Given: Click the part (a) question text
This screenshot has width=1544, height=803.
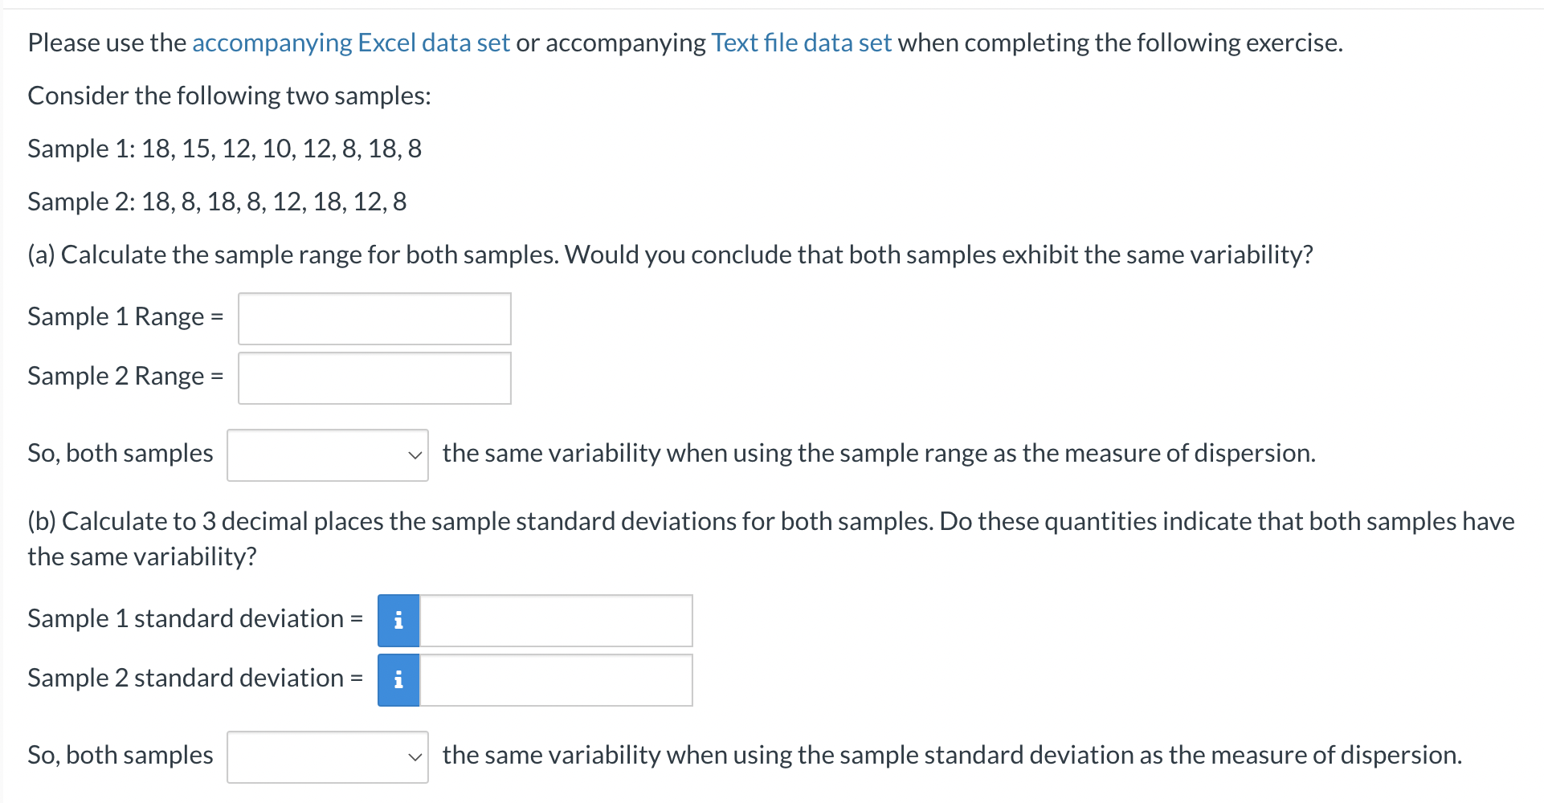Looking at the screenshot, I should coord(671,255).
